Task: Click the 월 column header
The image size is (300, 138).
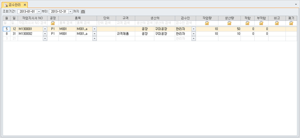Action: 7,18
